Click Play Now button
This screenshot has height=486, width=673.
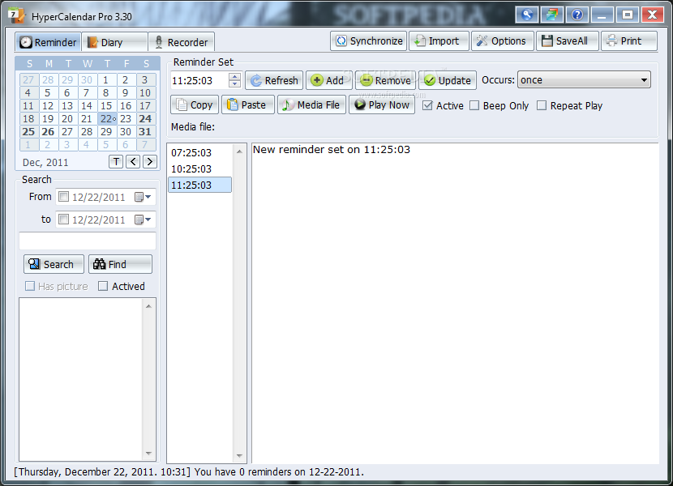(382, 104)
